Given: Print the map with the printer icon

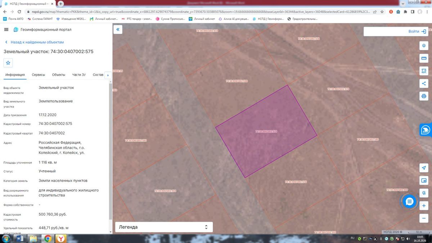Looking at the screenshot, I should point(424,96).
